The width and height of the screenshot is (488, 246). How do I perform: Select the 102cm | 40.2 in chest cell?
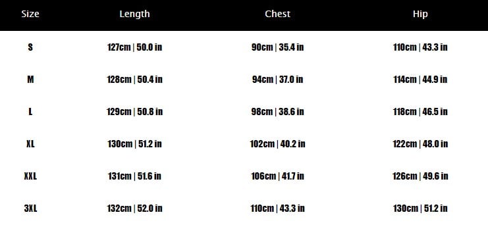tap(278, 144)
